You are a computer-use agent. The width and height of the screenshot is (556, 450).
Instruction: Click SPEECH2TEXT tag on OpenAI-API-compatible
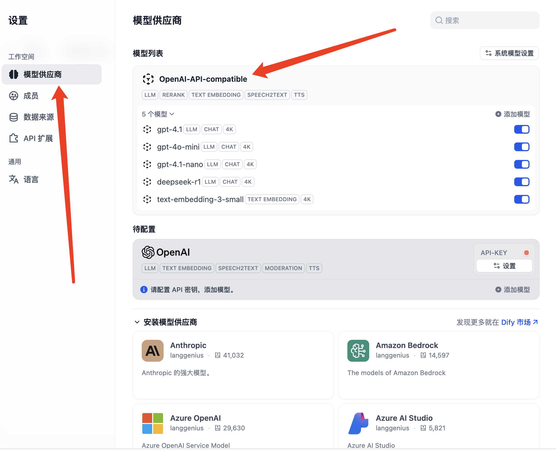pyautogui.click(x=267, y=95)
